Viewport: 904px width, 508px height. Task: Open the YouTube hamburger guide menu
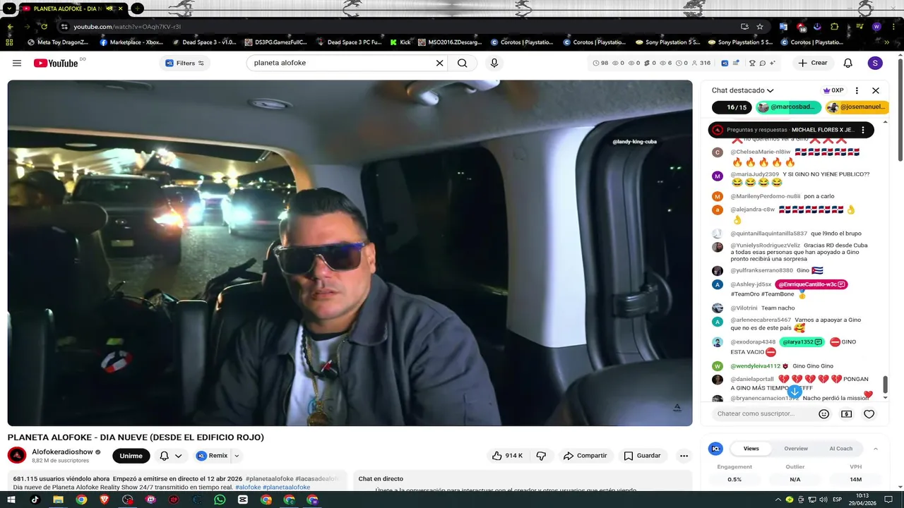(17, 63)
